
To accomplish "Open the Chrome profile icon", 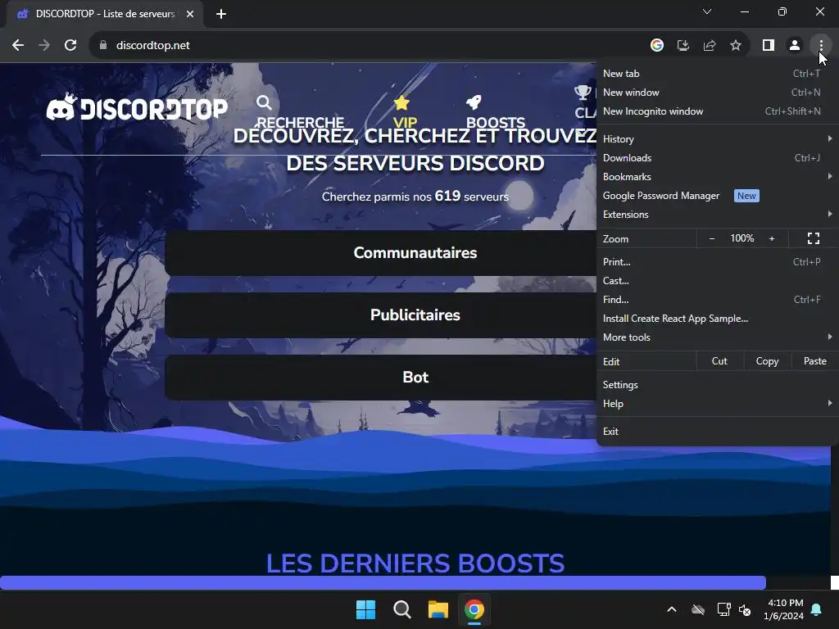I will (795, 46).
